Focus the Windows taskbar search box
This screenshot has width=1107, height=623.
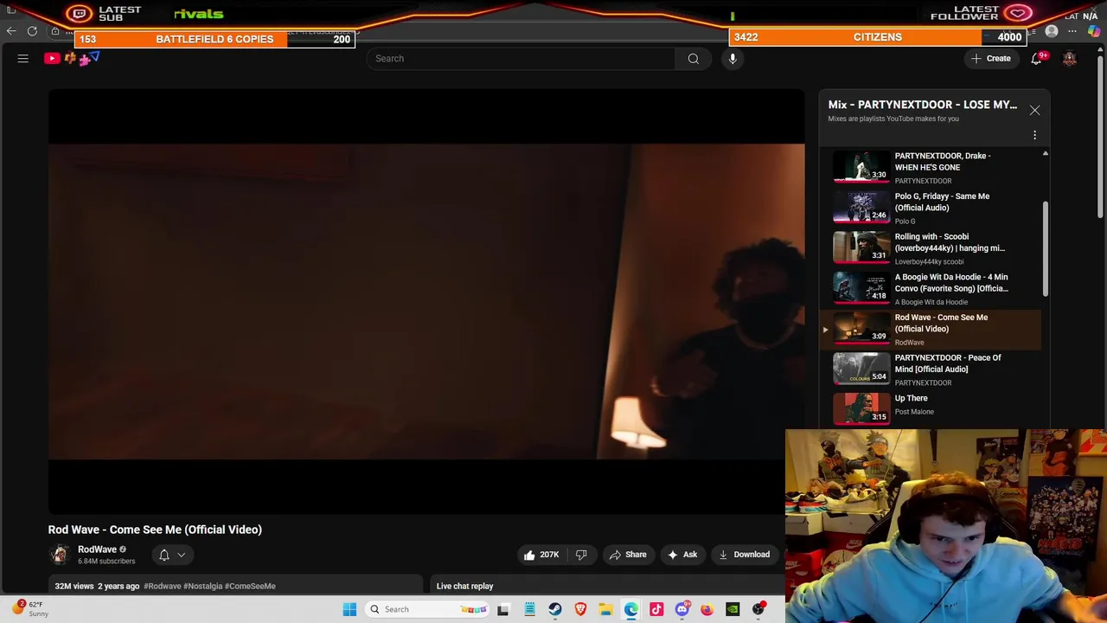429,609
